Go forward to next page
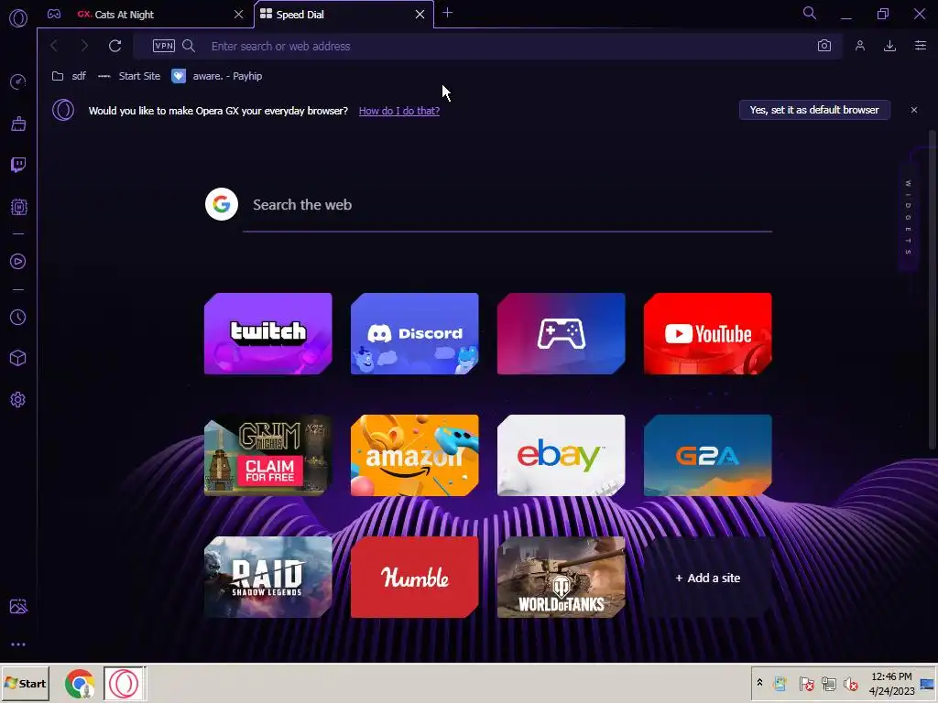Screen dimensions: 938x703 point(83,46)
